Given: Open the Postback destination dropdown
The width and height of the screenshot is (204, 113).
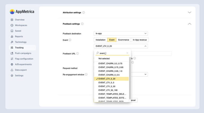Looking at the screenshot, I should (x=121, y=34).
